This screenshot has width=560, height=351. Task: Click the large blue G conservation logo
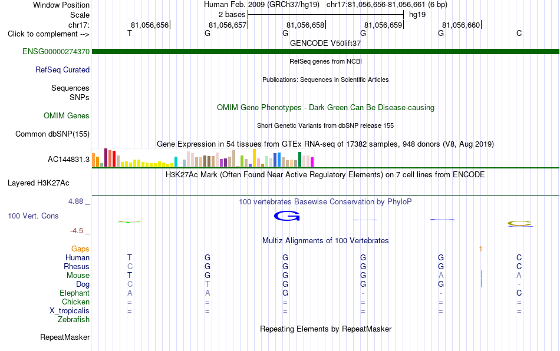287,216
